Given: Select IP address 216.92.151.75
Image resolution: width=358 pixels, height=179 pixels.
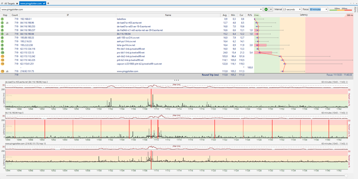Looking at the screenshot, I should point(27,71).
